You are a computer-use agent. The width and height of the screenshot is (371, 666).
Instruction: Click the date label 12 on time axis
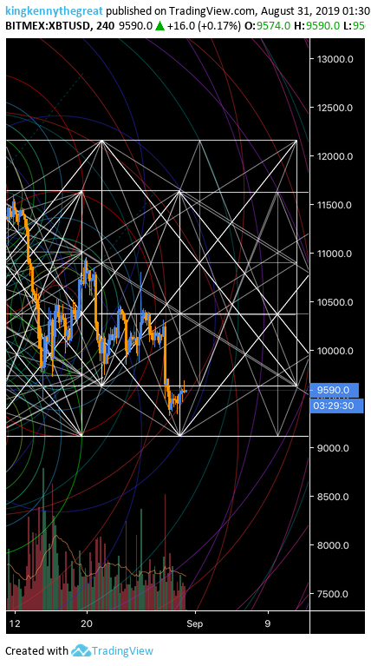(15, 623)
